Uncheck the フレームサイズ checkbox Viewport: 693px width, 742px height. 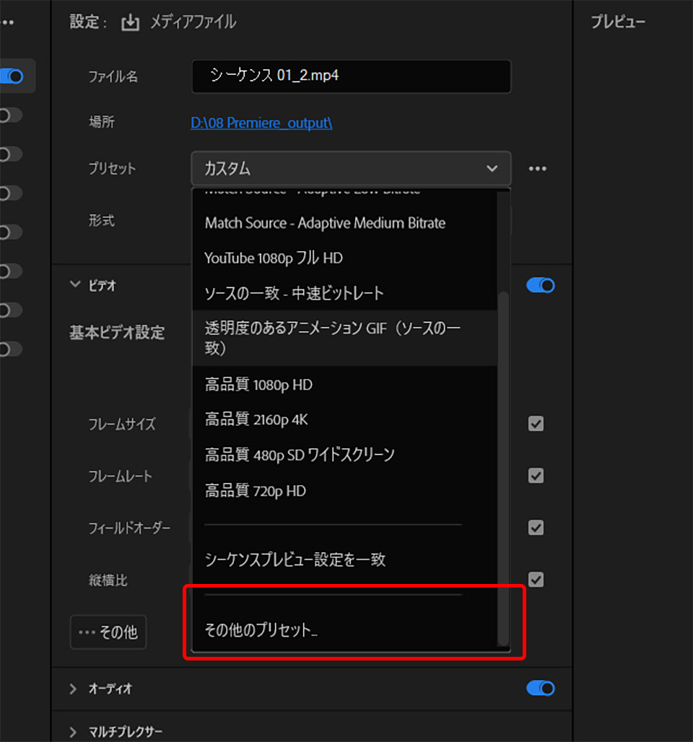point(536,424)
